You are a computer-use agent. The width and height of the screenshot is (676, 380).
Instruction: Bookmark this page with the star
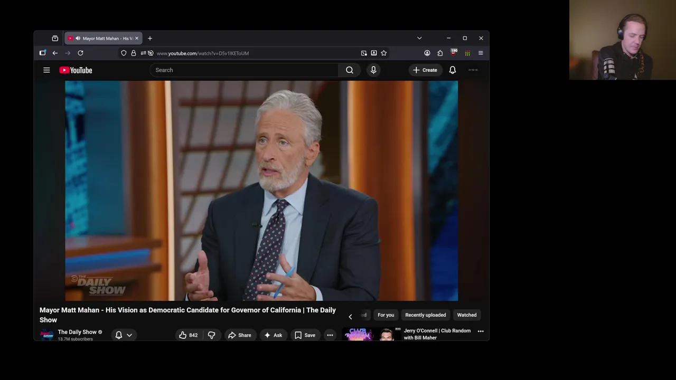[x=384, y=53]
